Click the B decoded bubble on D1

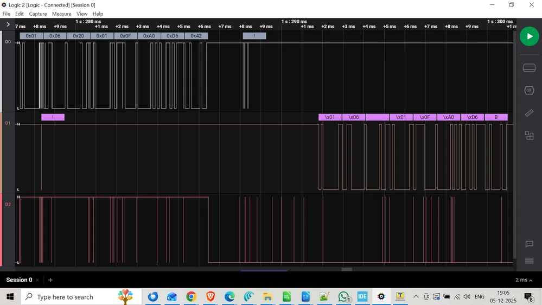496,117
